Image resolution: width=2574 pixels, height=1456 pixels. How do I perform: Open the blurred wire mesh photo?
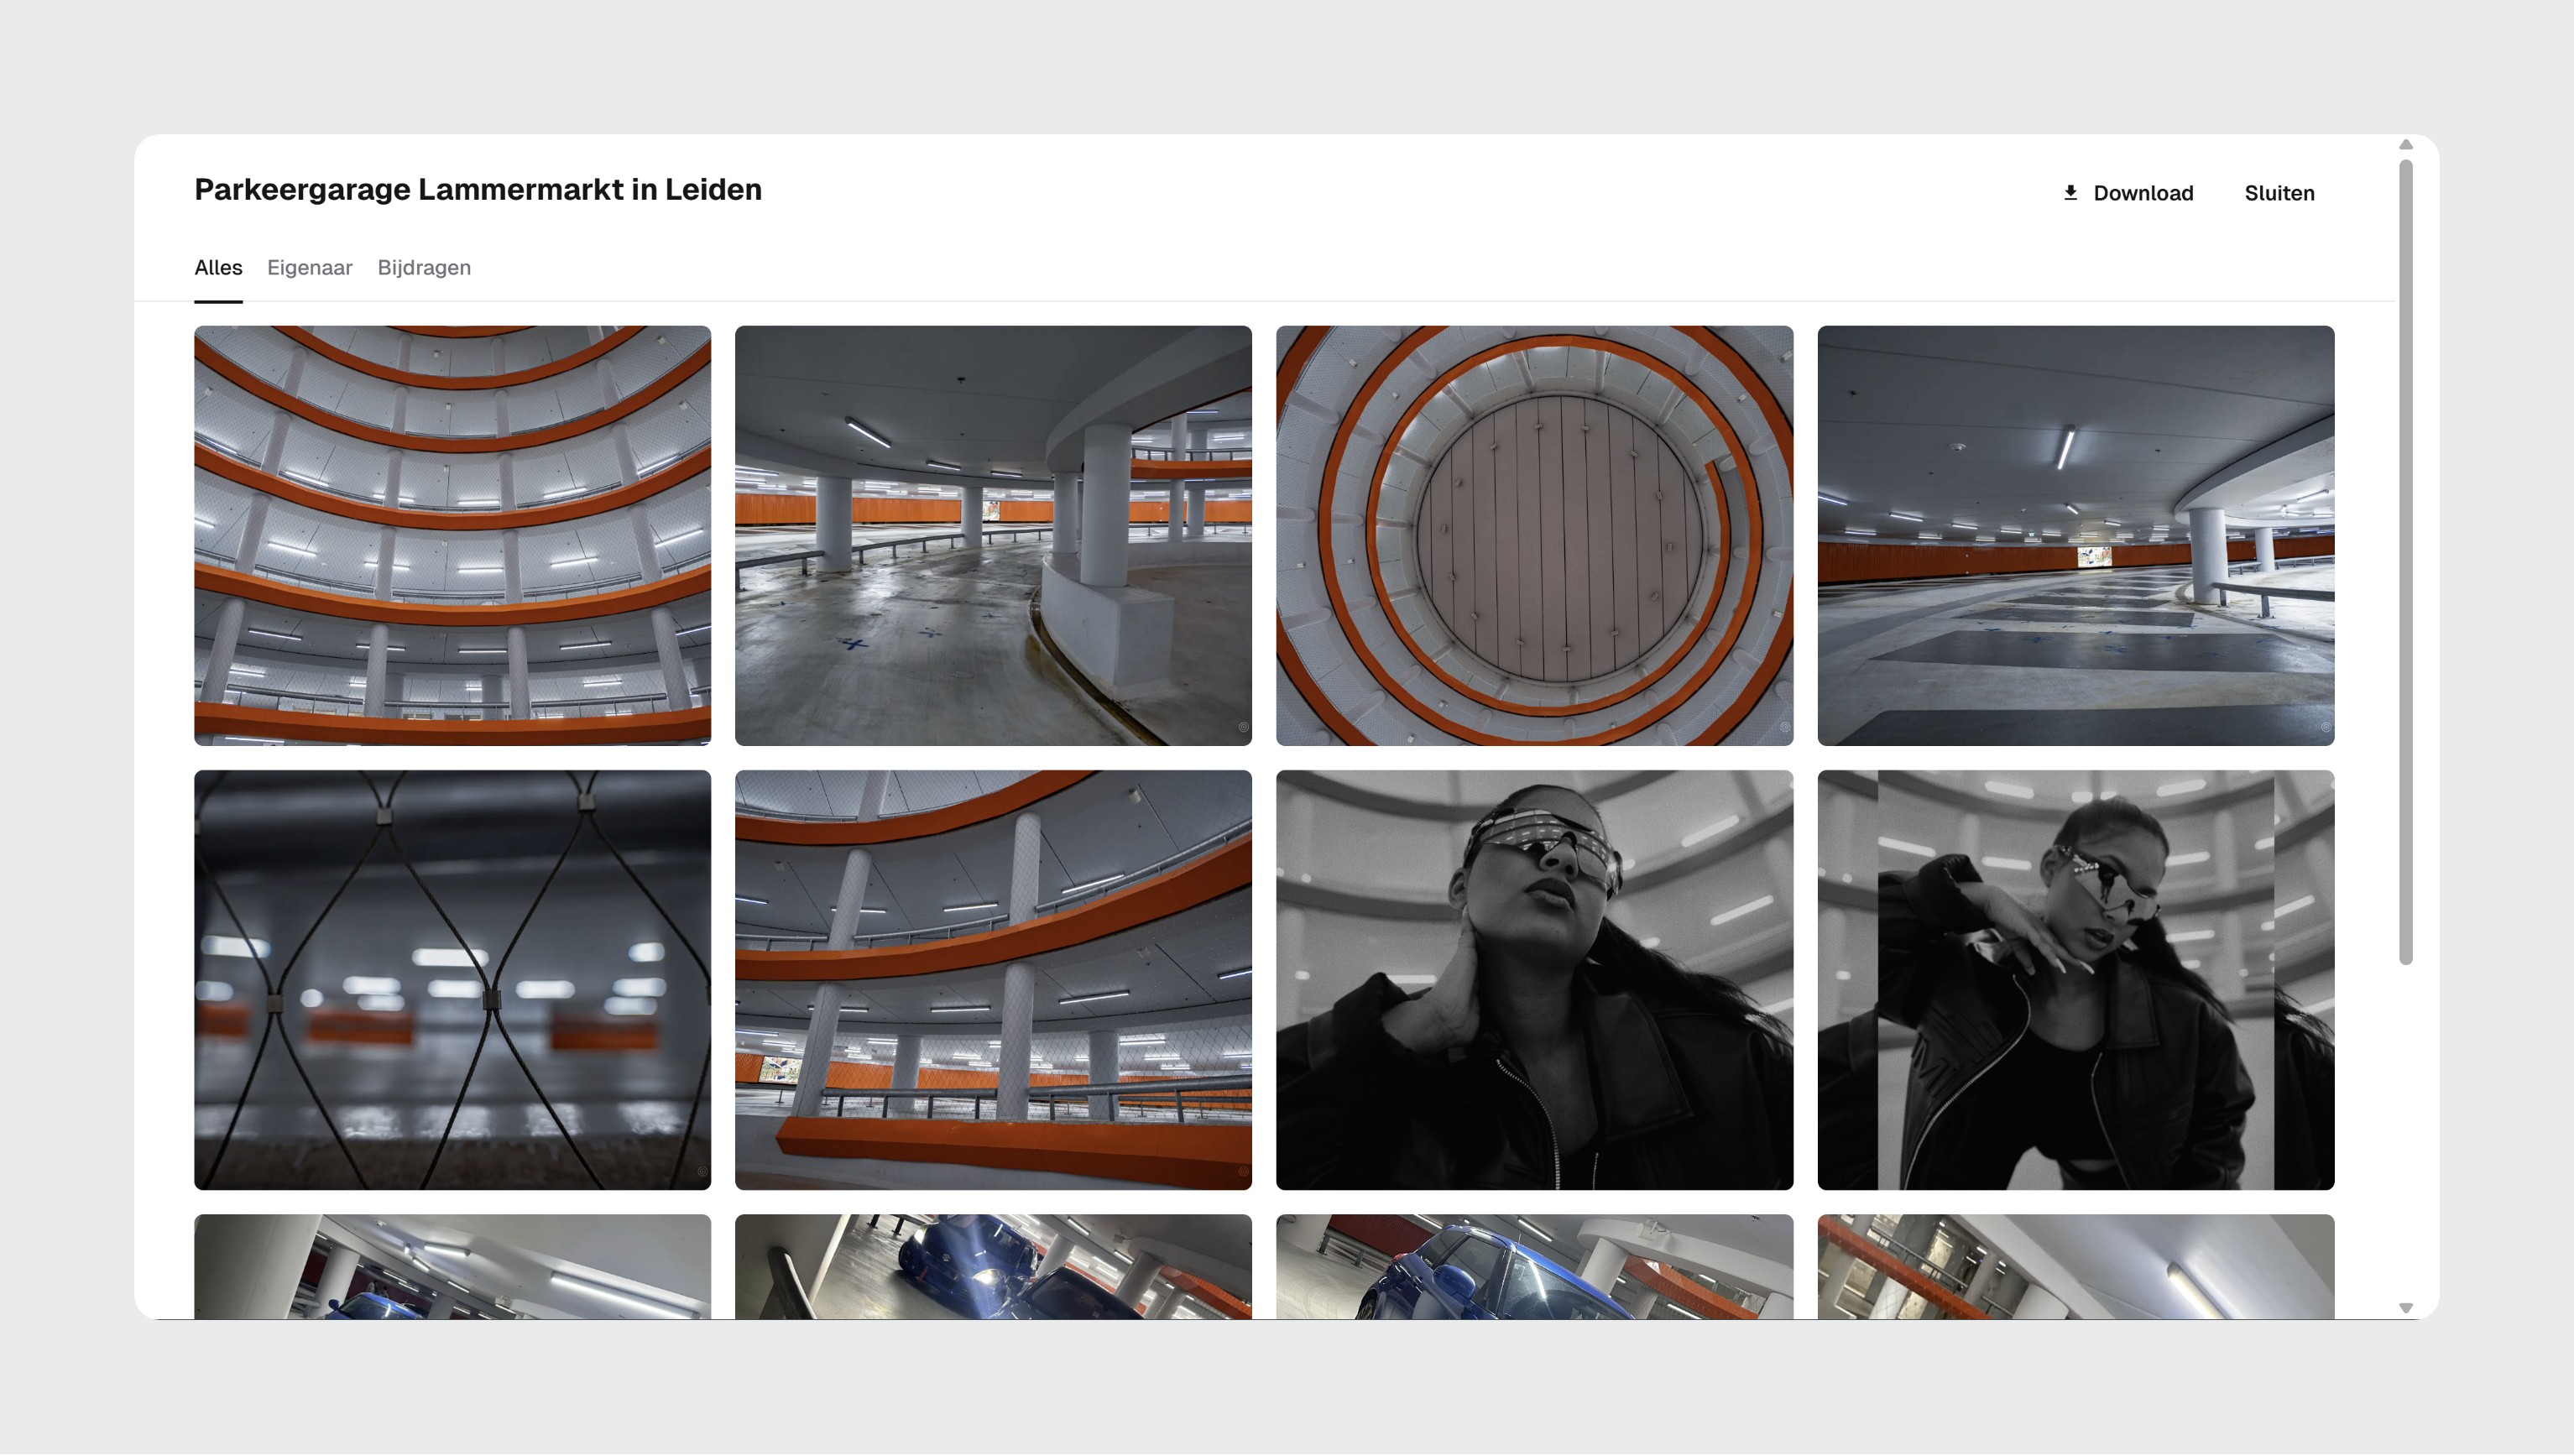coord(452,979)
